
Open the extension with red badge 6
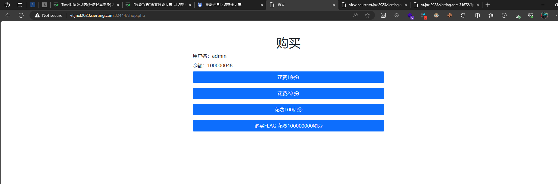pyautogui.click(x=424, y=16)
